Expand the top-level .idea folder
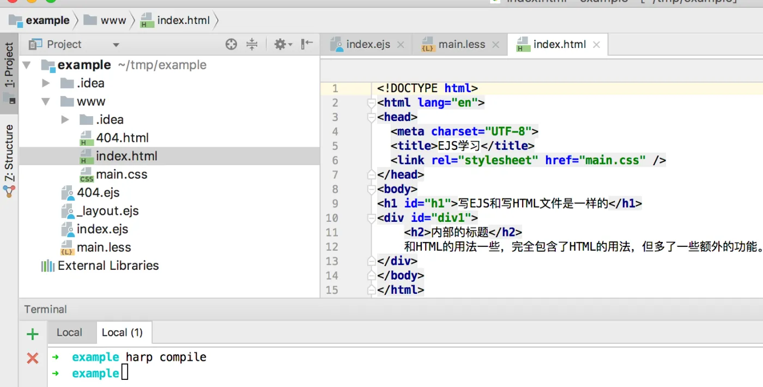The image size is (763, 387). [46, 83]
